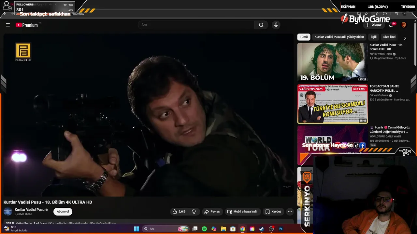Click the YouTube search field

tap(196, 25)
